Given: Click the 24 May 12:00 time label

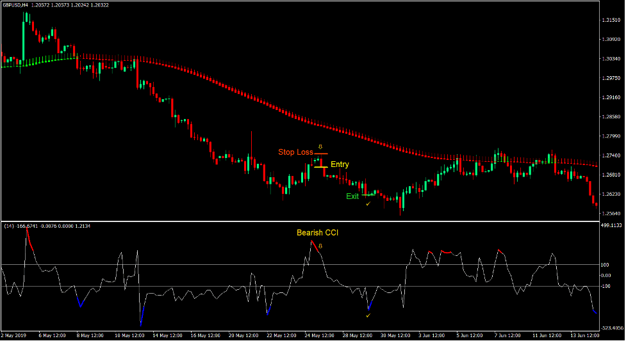Looking at the screenshot, I should coord(318,335).
